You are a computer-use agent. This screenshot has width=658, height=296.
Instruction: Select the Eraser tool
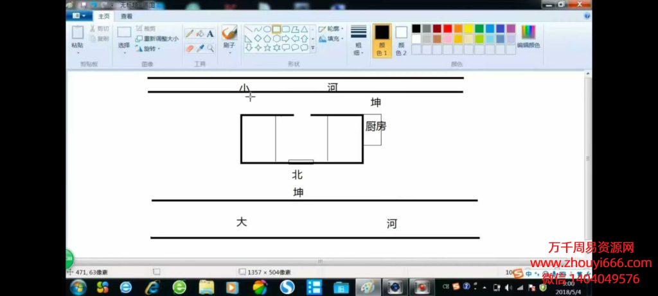190,48
